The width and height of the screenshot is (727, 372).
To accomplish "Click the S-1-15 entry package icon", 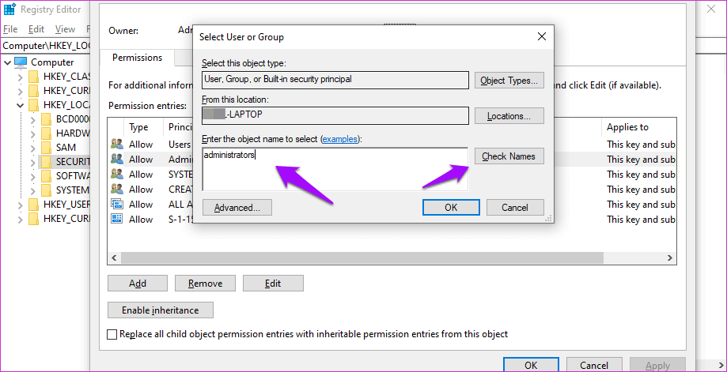I will [117, 220].
